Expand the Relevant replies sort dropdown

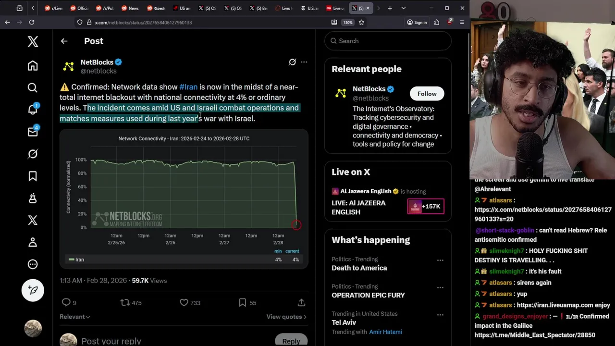click(x=75, y=317)
